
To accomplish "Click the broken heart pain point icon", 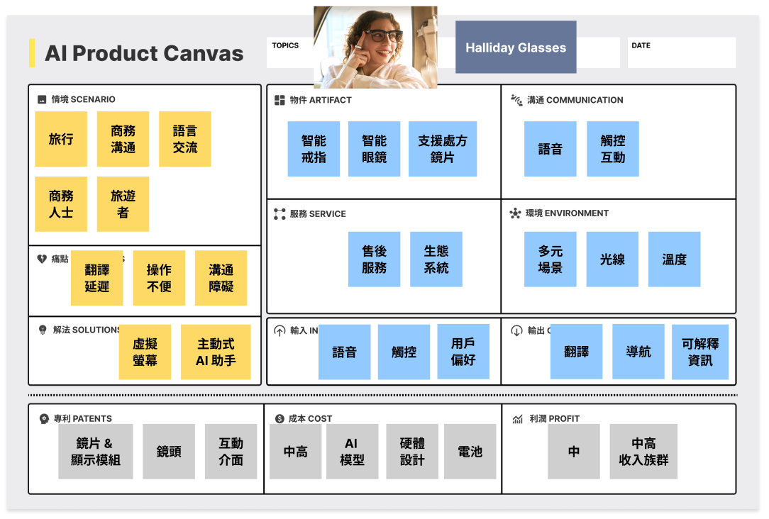I will [42, 259].
